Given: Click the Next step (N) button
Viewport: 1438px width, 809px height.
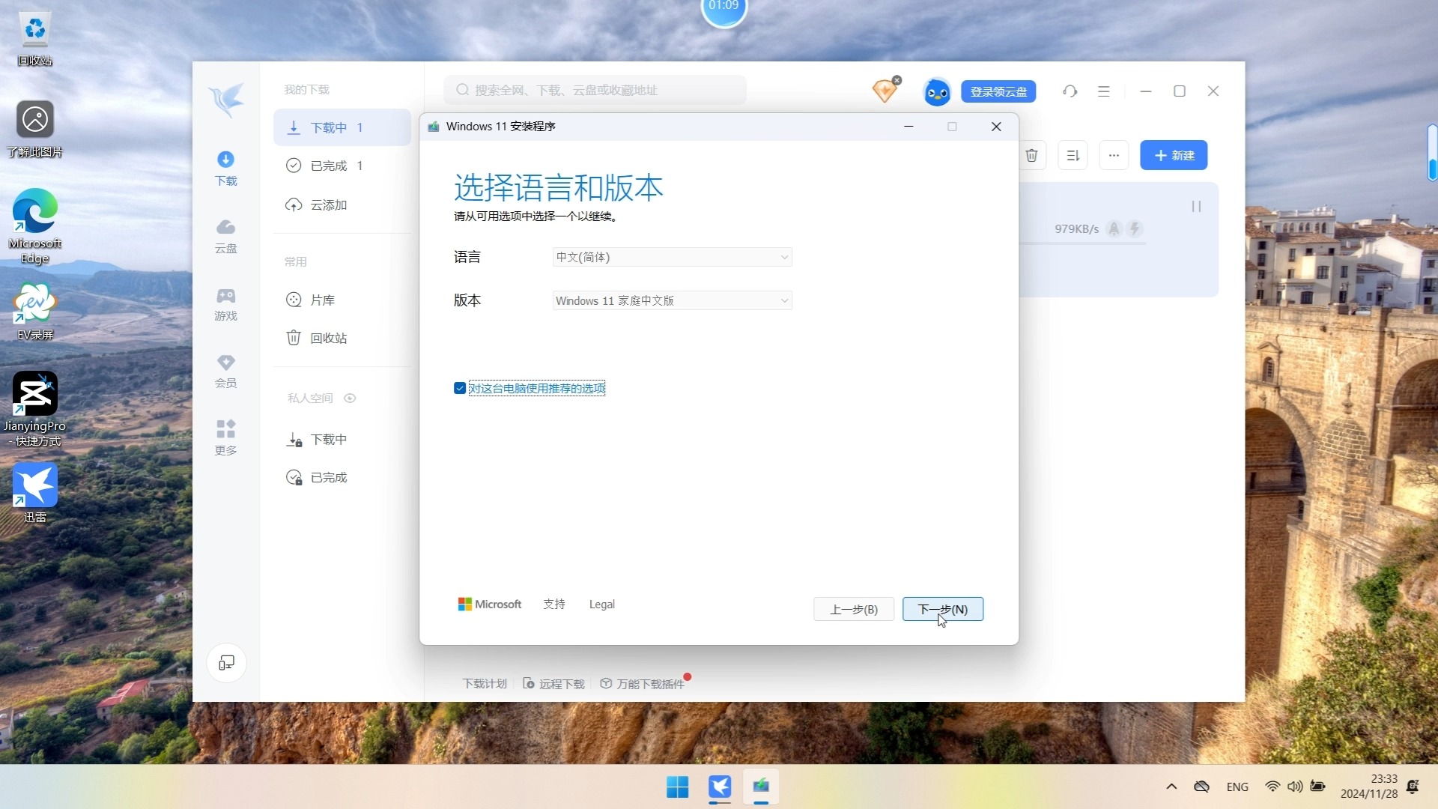Looking at the screenshot, I should click(942, 609).
